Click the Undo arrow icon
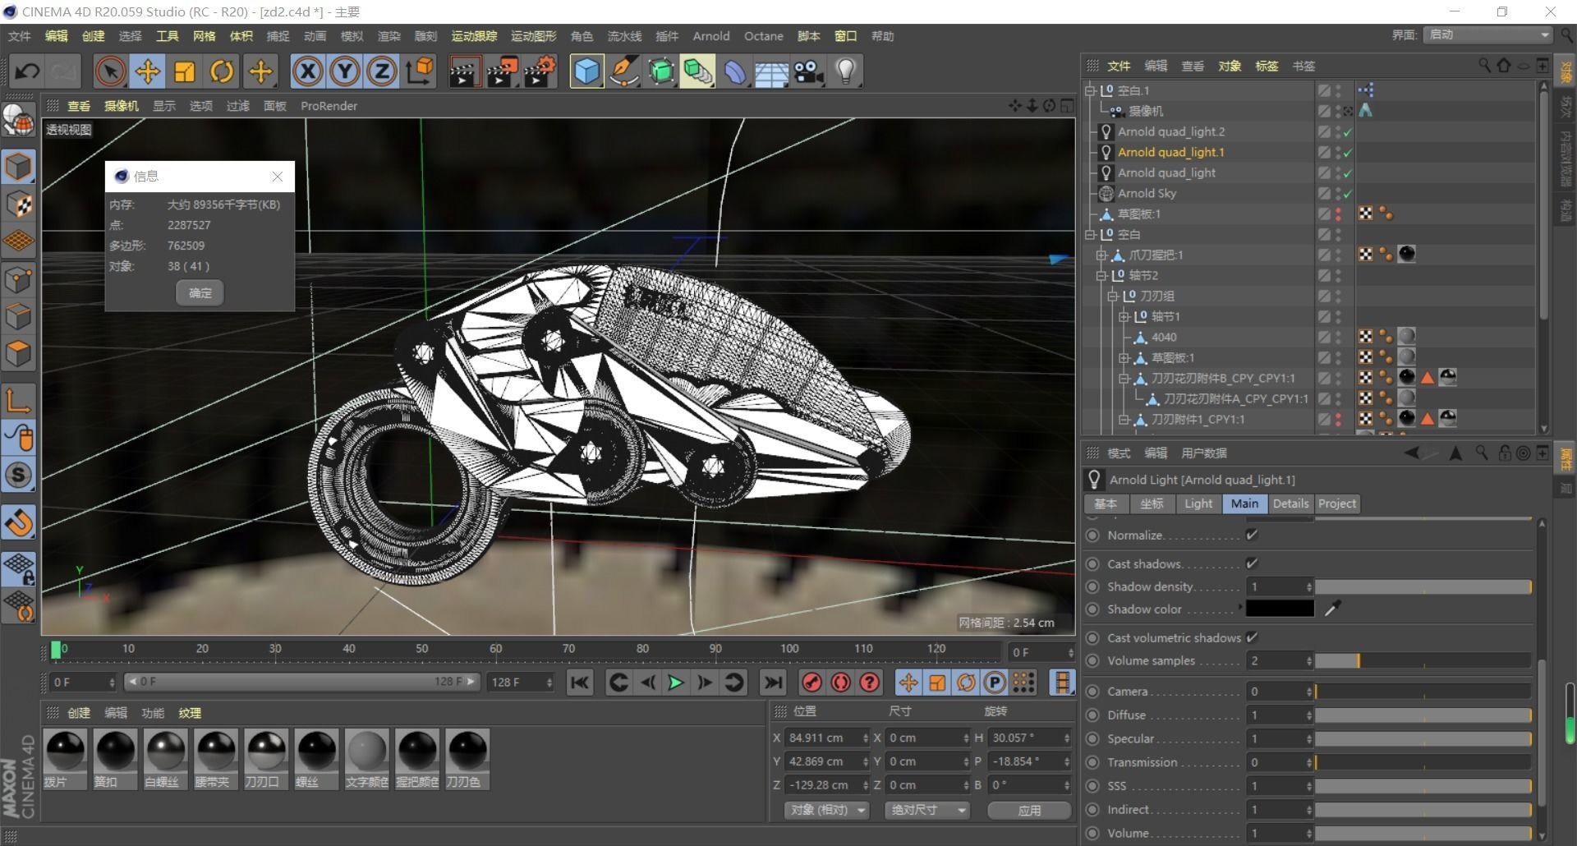Viewport: 1577px width, 846px height. point(27,71)
